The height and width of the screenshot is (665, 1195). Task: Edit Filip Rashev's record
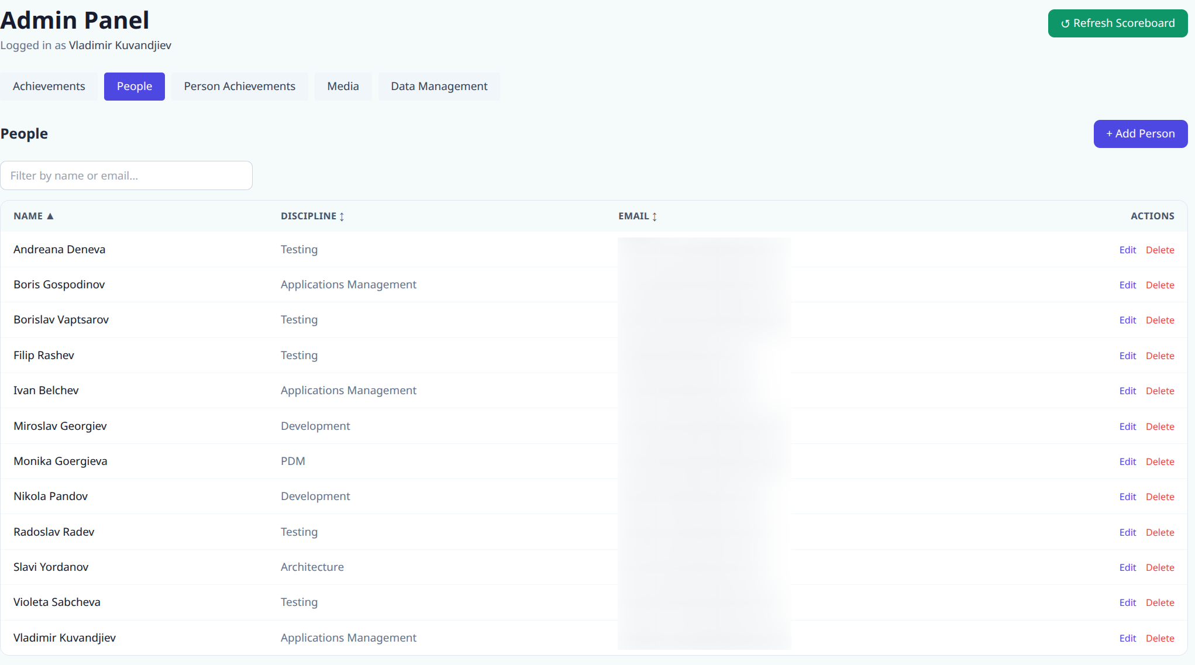(1127, 356)
